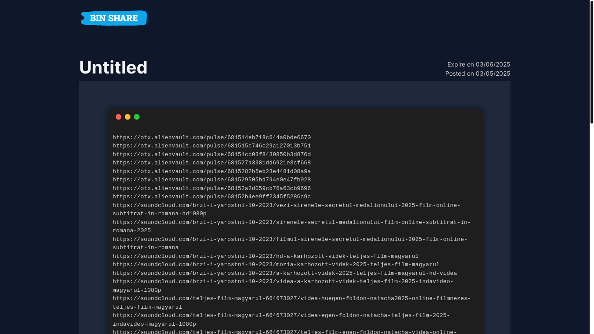The width and height of the screenshot is (594, 334).
Task: Click soundcloud URL videa-huegen-foldon-natacha2025
Action: pos(292,303)
